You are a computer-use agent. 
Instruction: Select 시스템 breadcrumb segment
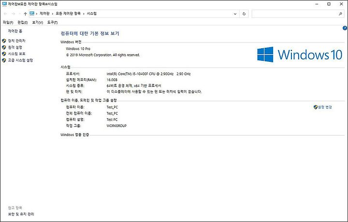point(92,14)
